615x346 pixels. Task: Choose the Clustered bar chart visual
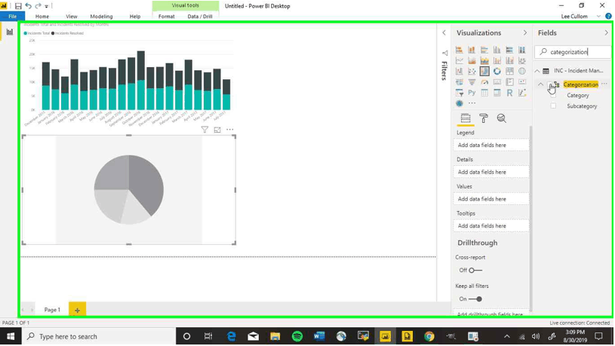pyautogui.click(x=484, y=50)
